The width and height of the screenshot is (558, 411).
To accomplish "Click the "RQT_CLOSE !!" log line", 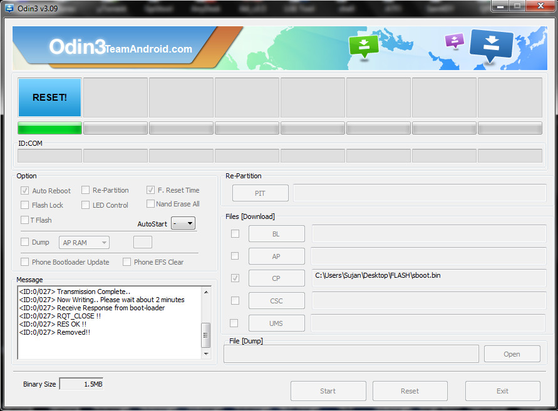I will (x=59, y=316).
